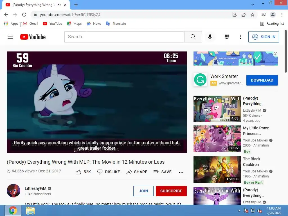Click the Buy or Rent badge
The height and width of the screenshot is (216, 288).
tap(253, 182)
